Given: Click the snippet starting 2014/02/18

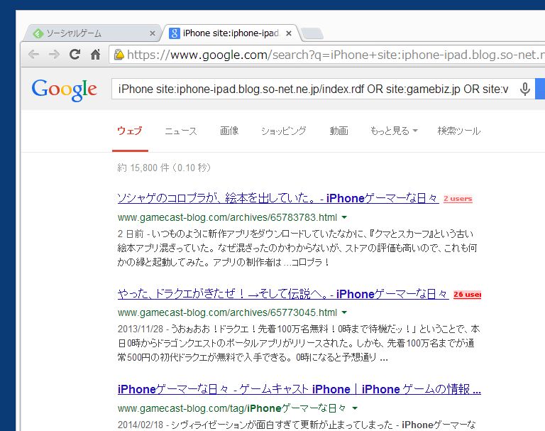Looking at the screenshot, I should coord(297,425).
